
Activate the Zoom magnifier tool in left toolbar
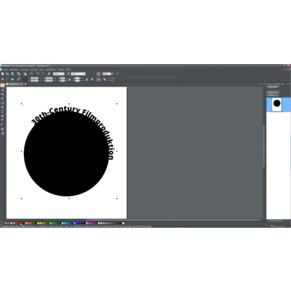click(2, 134)
